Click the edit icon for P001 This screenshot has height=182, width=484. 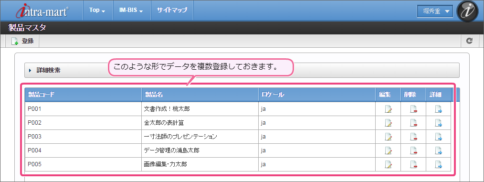click(x=388, y=109)
